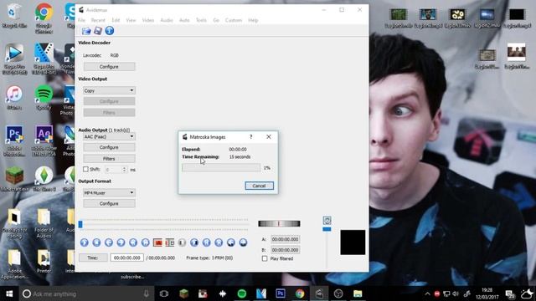Image resolution: width=536 pixels, height=301 pixels.
Task: Open the iTunes desktop shortcut
Action: point(14,98)
